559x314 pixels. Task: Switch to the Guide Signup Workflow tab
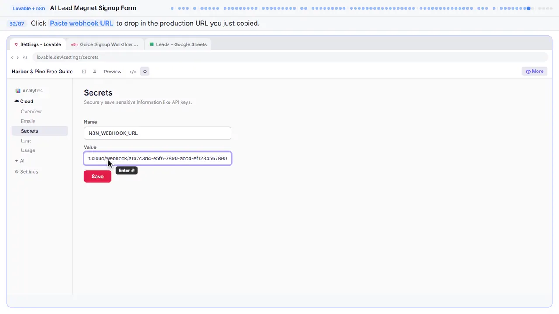pyautogui.click(x=105, y=44)
